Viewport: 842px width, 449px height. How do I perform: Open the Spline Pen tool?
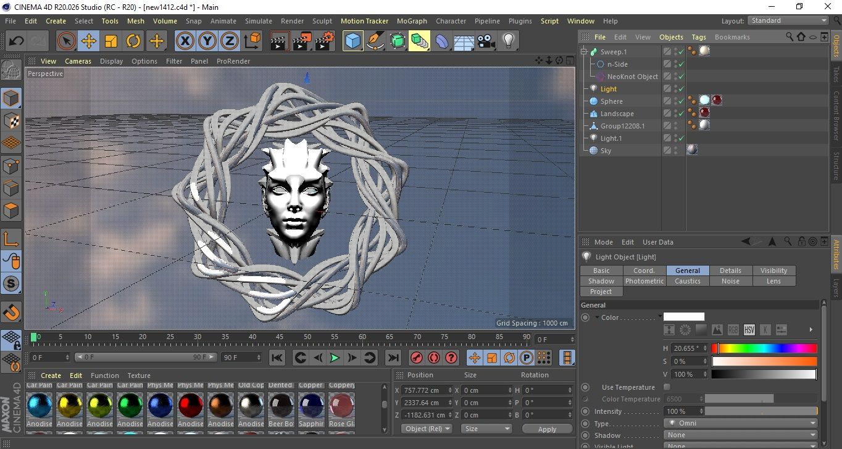(x=375, y=41)
